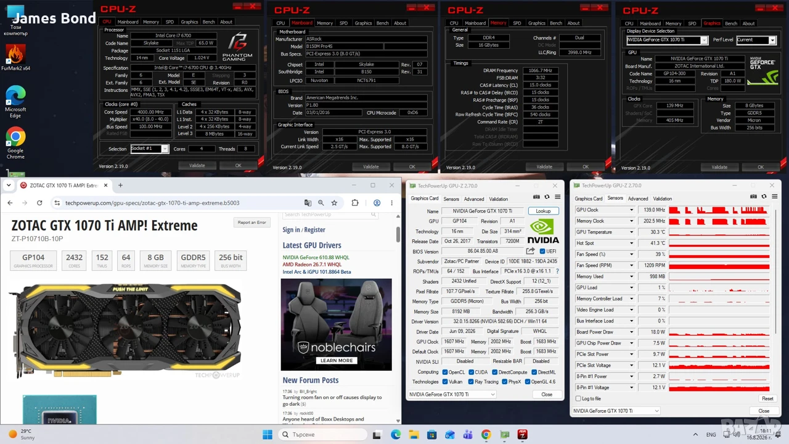Toggle the OpenCL checkbox
Viewport: 789px width, 444px height.
click(445, 372)
